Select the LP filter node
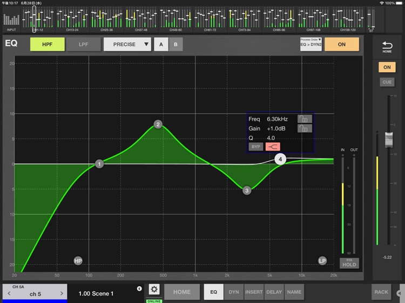Screen dimensions: 405x303 [322, 261]
